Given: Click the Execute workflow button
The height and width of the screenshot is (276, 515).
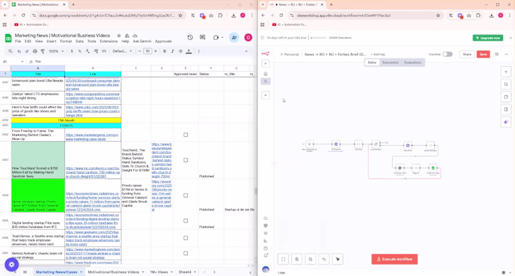Looking at the screenshot, I should [395, 259].
